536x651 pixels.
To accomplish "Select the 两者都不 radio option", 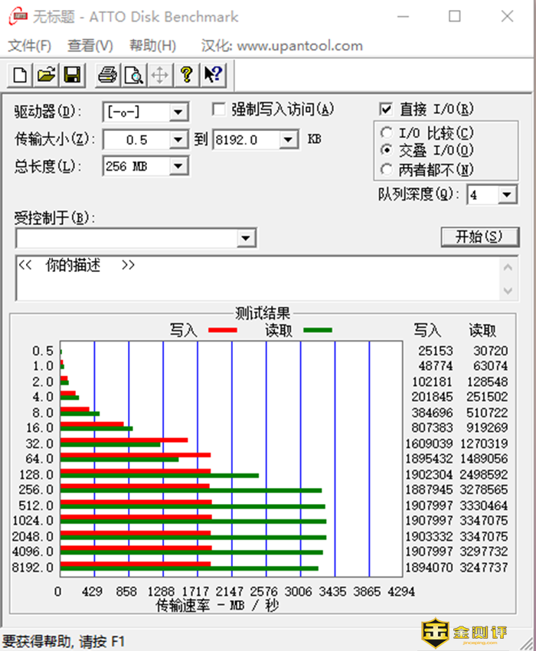I will click(387, 169).
